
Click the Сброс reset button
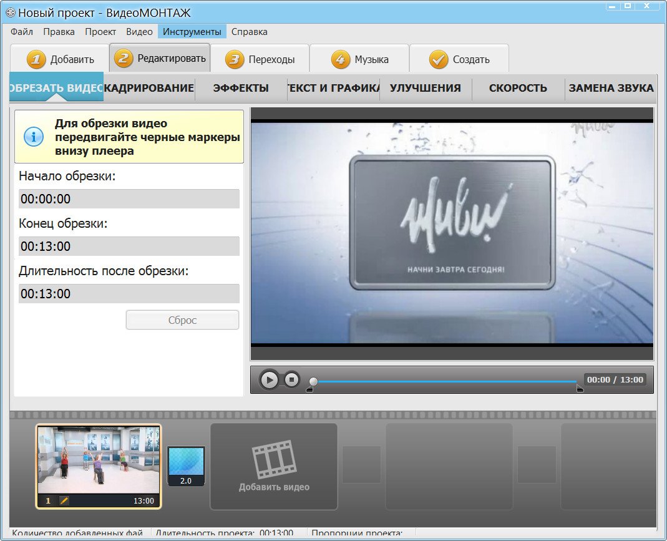(x=182, y=320)
